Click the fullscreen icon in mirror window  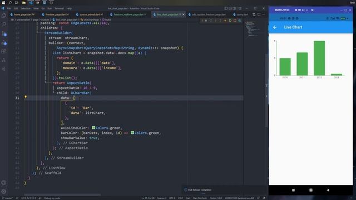(307, 10)
